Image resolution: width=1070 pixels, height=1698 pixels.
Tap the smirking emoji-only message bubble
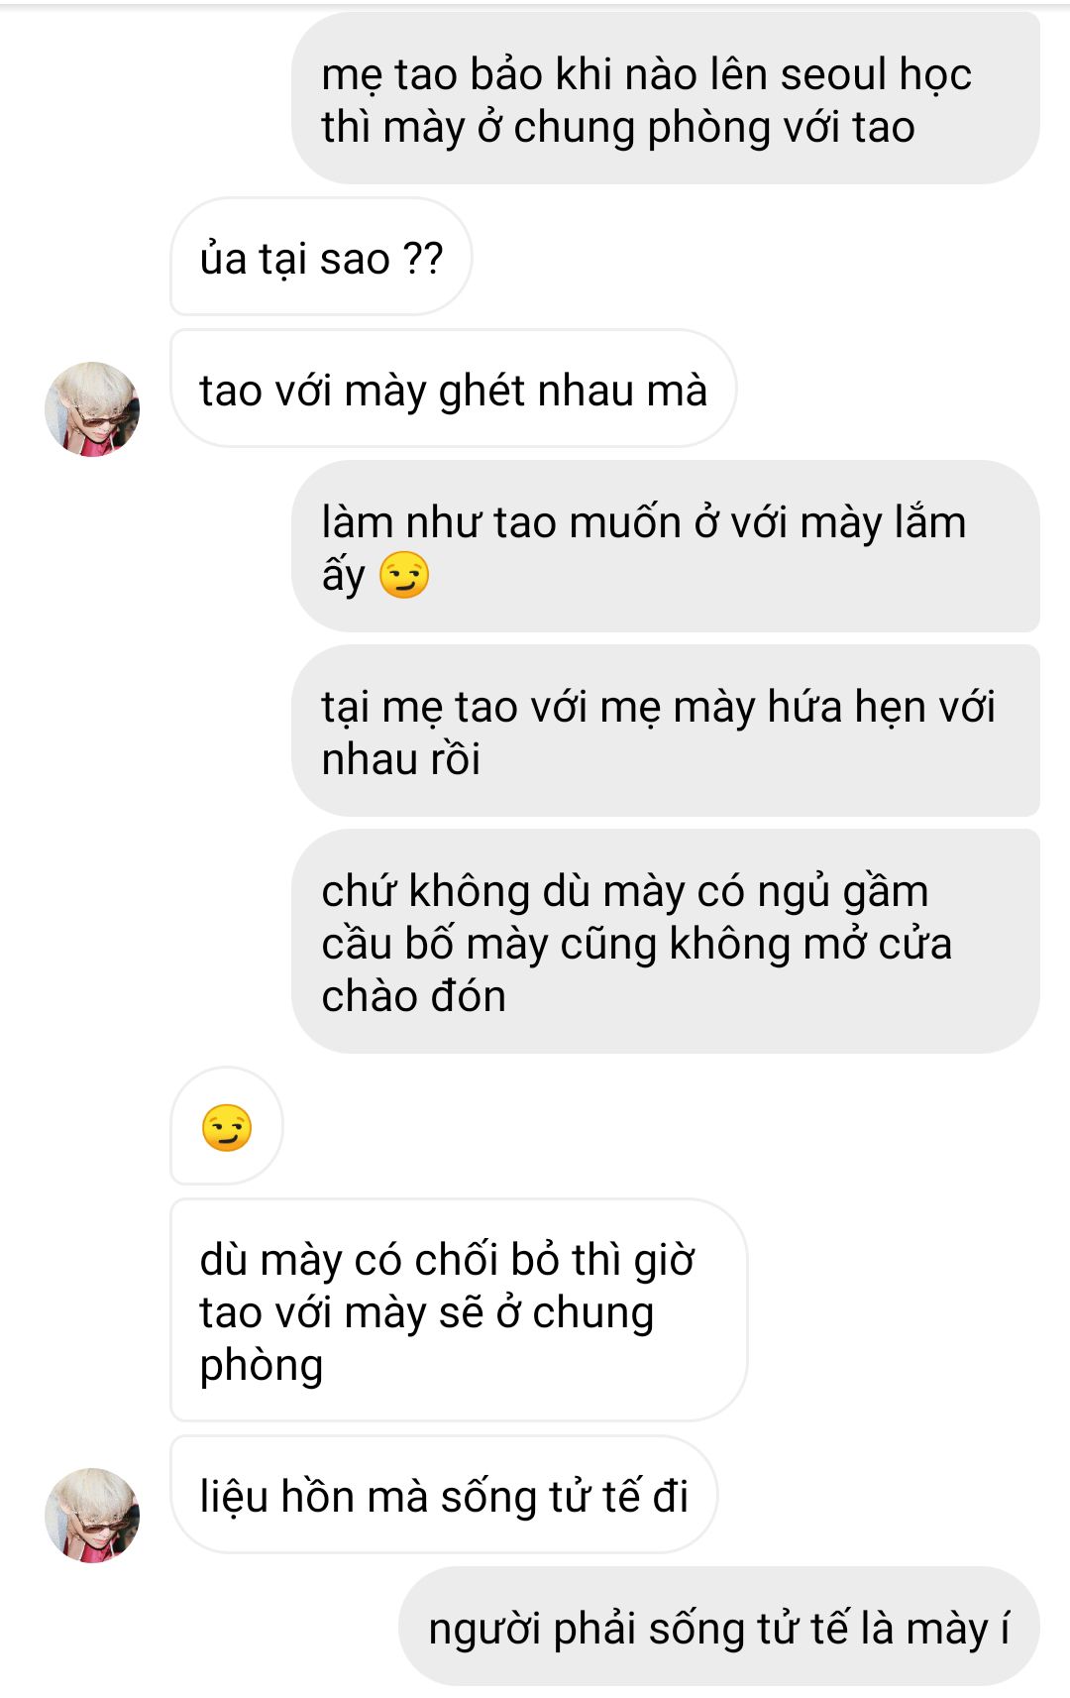click(227, 1126)
